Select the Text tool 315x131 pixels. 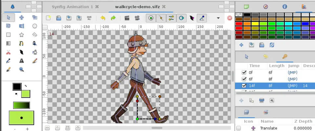tap(22, 61)
